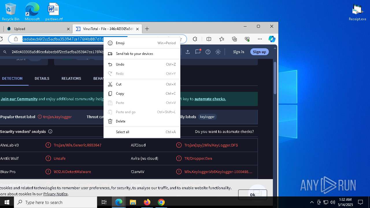Open a new browser tab
This screenshot has height=208, width=370.
coord(147,29)
